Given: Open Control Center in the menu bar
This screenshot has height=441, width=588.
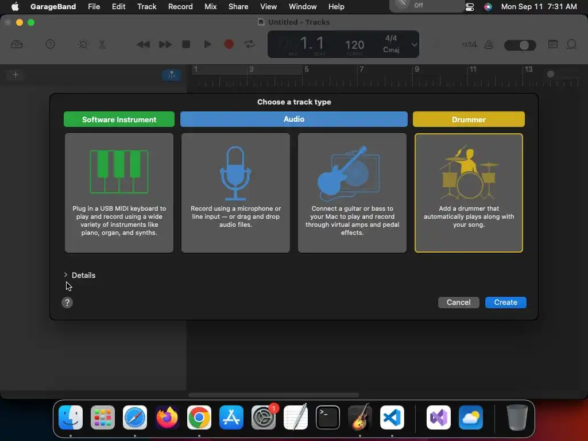Looking at the screenshot, I should click(470, 7).
